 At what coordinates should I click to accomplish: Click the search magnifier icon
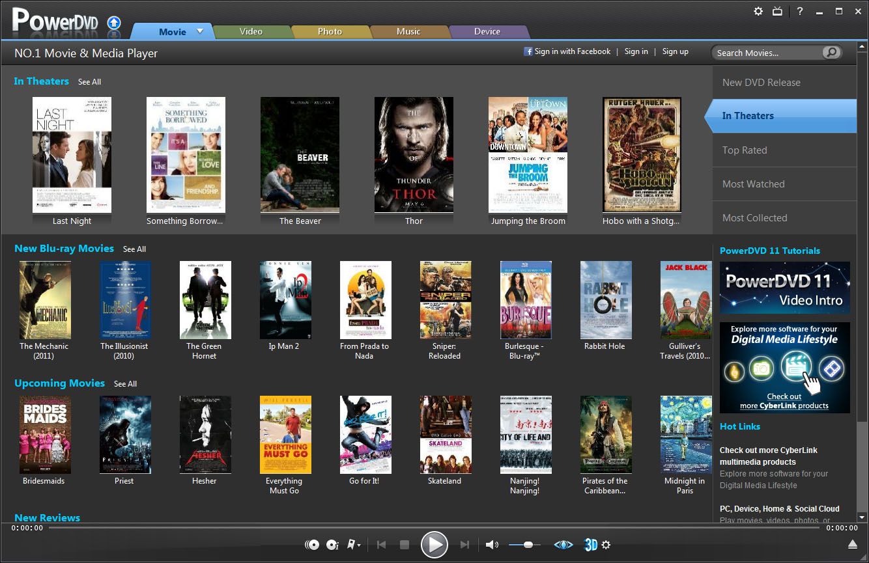click(x=831, y=53)
